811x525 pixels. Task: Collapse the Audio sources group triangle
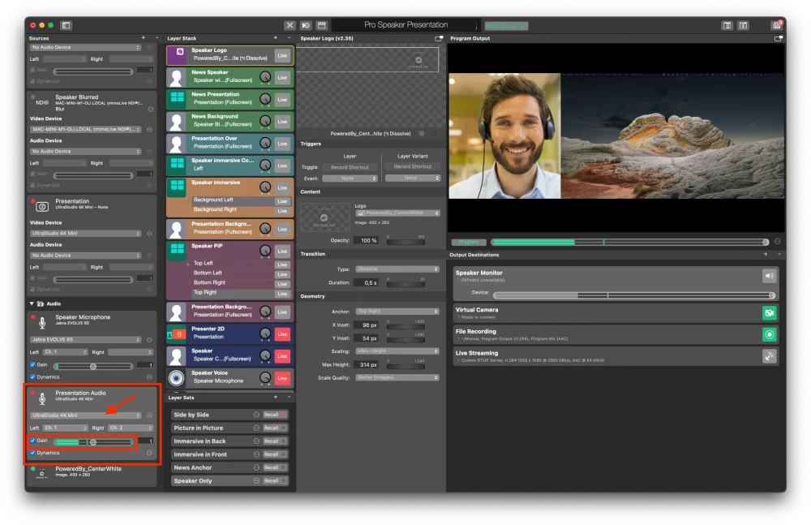pos(32,304)
